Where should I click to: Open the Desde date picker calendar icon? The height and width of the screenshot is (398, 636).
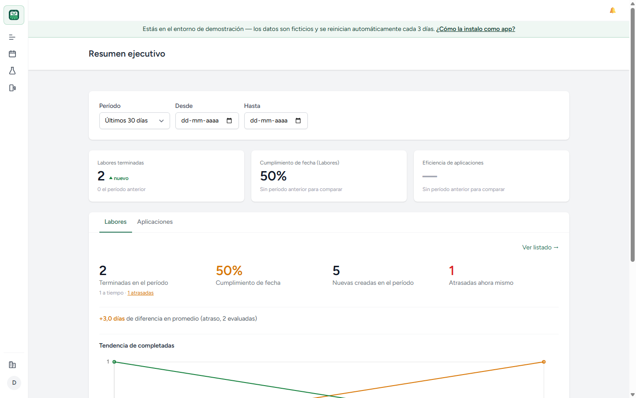(x=229, y=121)
